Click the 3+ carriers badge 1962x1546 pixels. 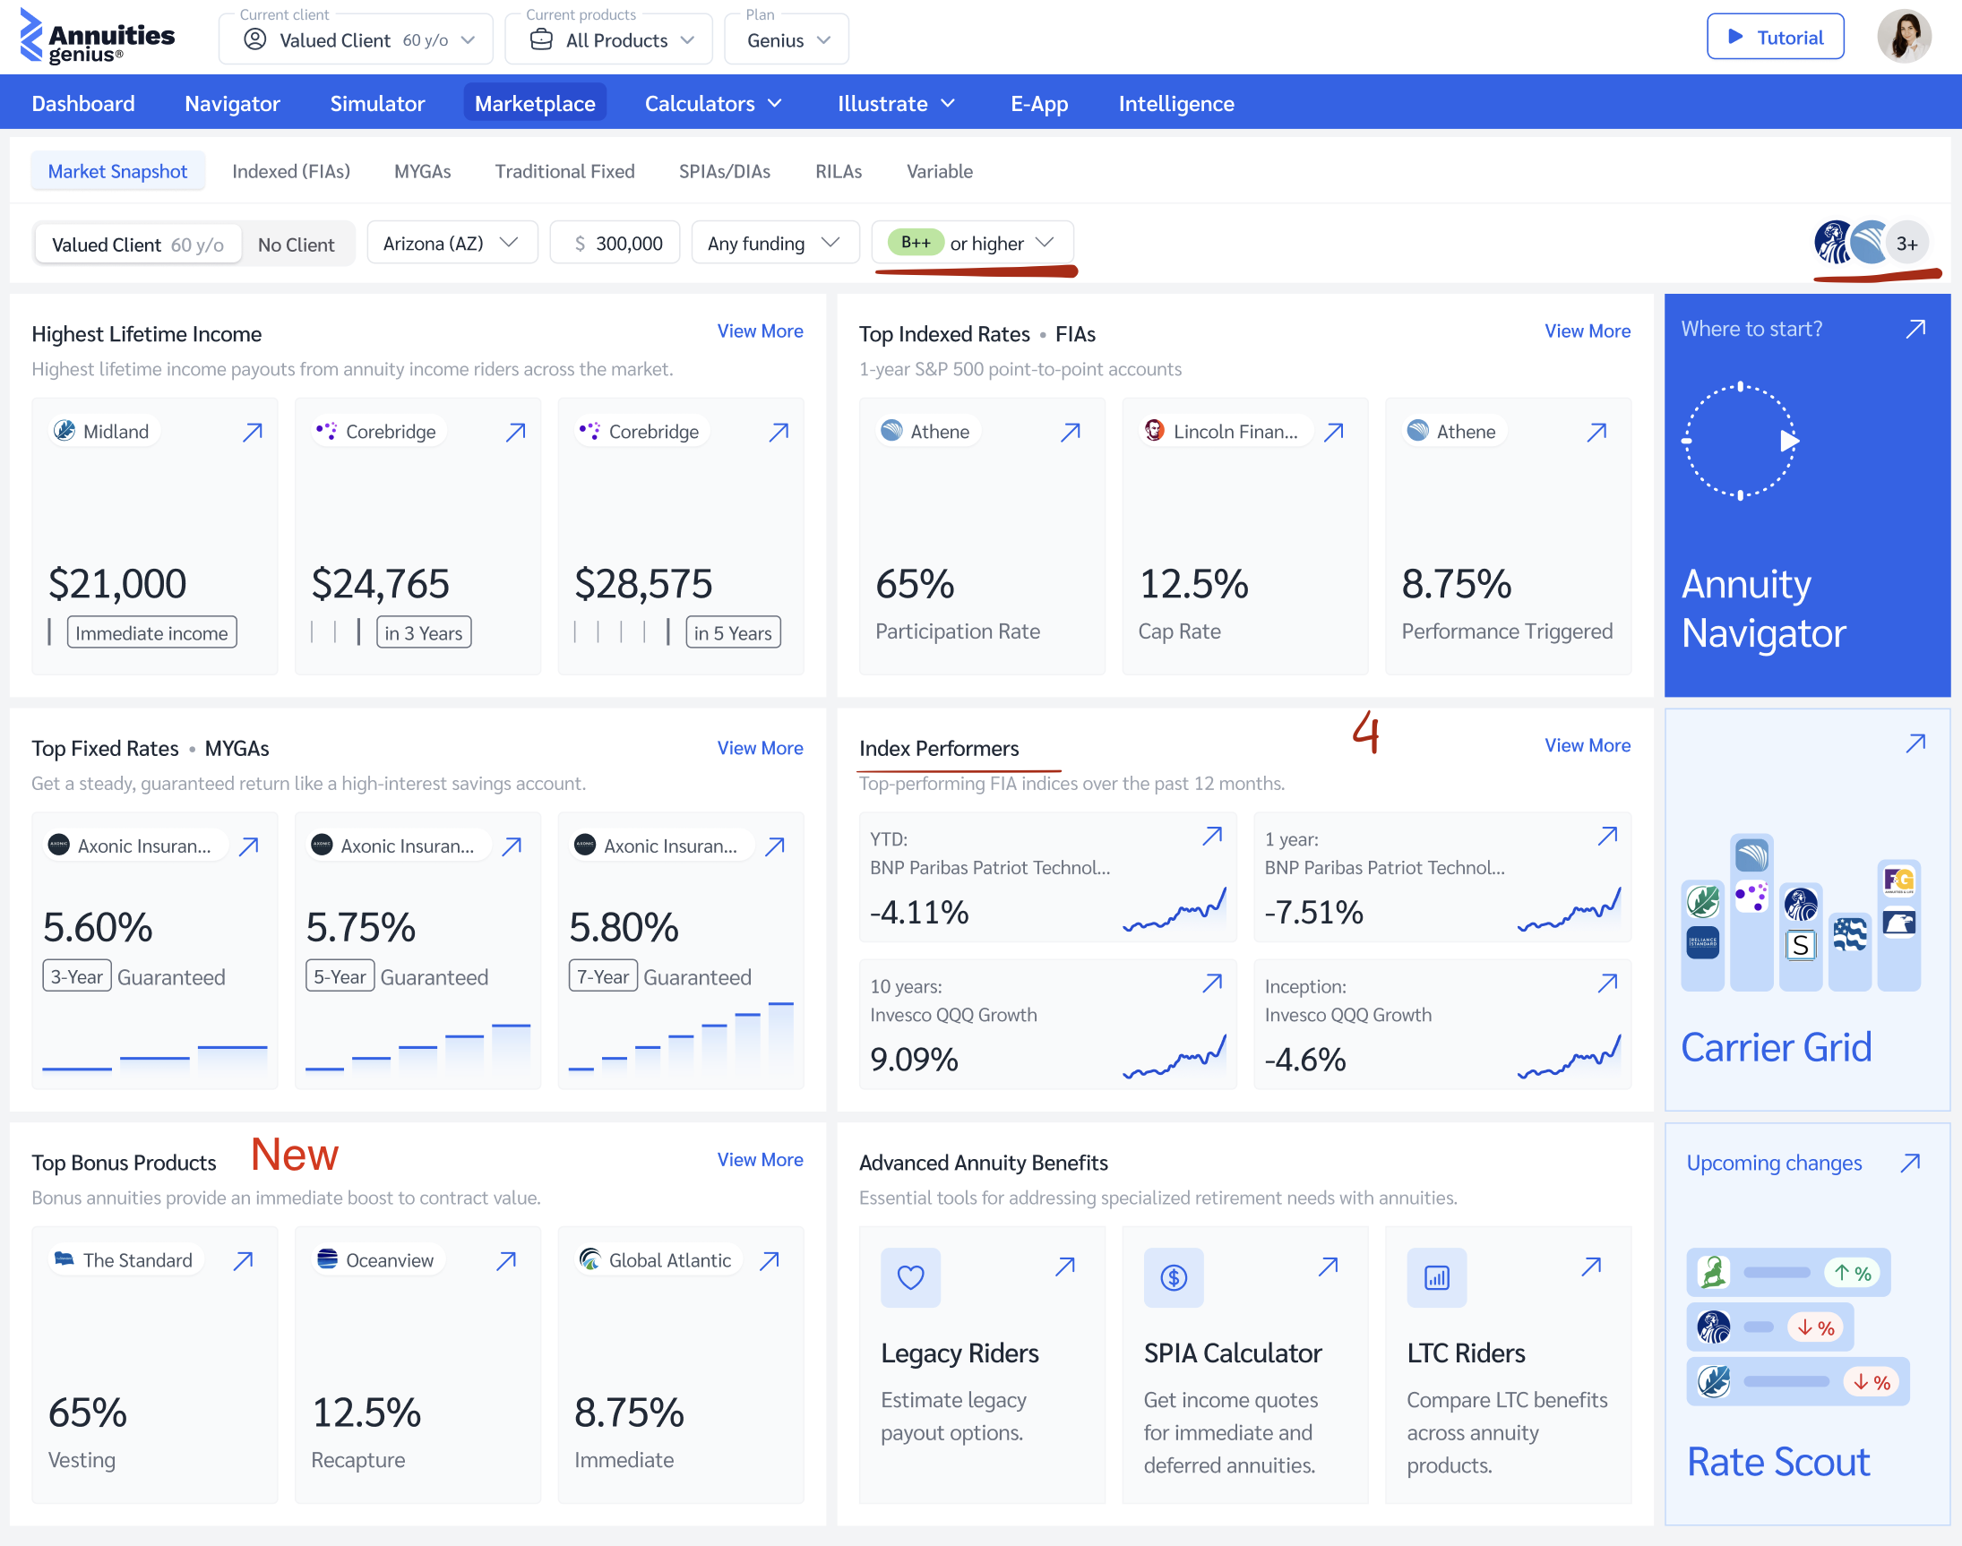pyautogui.click(x=1906, y=244)
